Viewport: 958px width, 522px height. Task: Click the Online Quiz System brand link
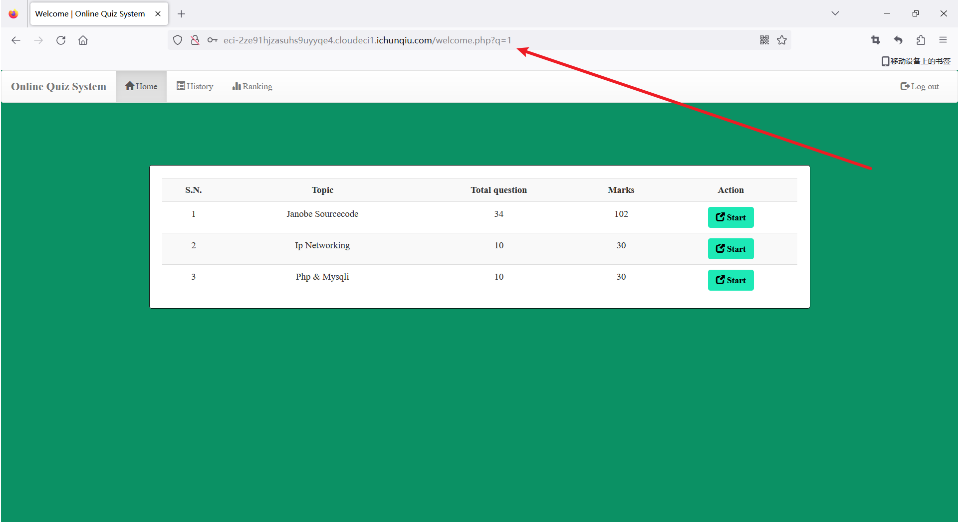59,87
